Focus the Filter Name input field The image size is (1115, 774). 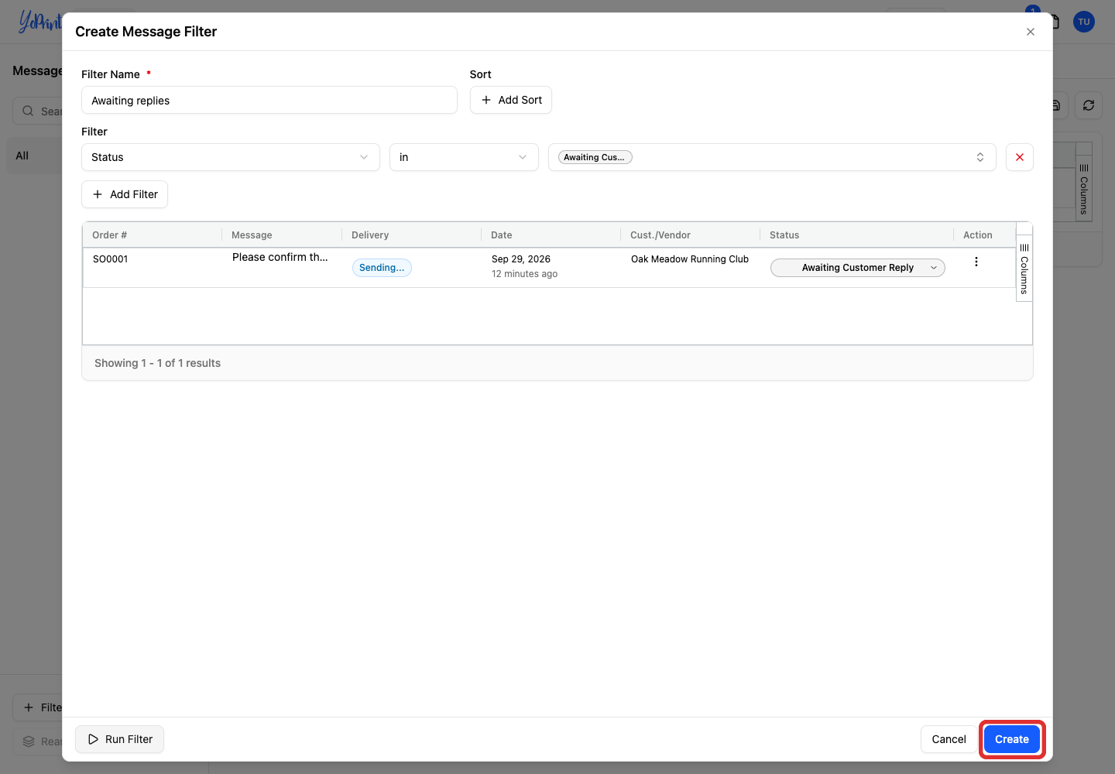(269, 101)
